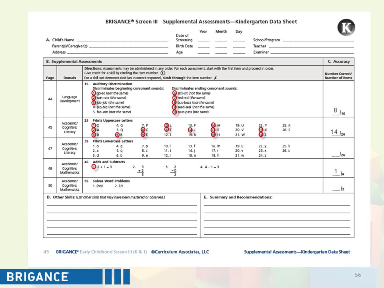
Task: Click word problem answer 2. (1)
Action: coord(119,186)
